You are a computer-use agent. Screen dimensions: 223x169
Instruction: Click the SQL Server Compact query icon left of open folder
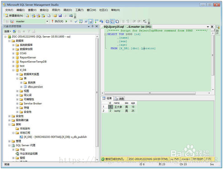pos(49,15)
